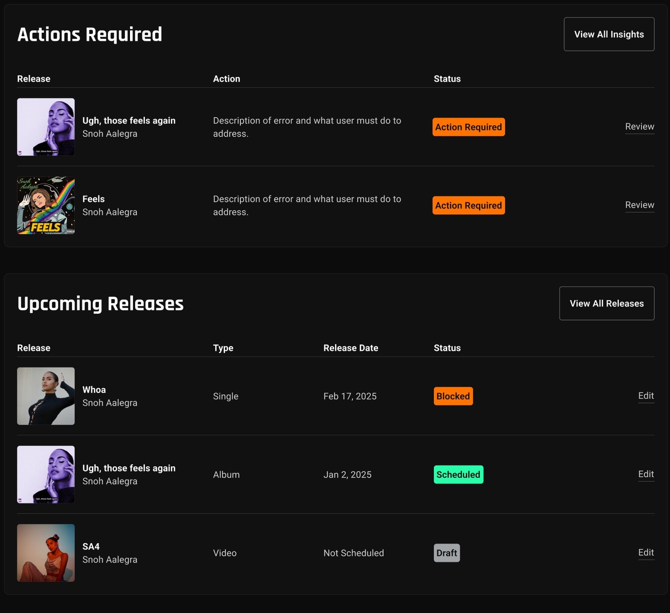Screen dimensions: 670x613
Task: Edit the 'Ugh, those feels again' album
Action: [x=646, y=474]
